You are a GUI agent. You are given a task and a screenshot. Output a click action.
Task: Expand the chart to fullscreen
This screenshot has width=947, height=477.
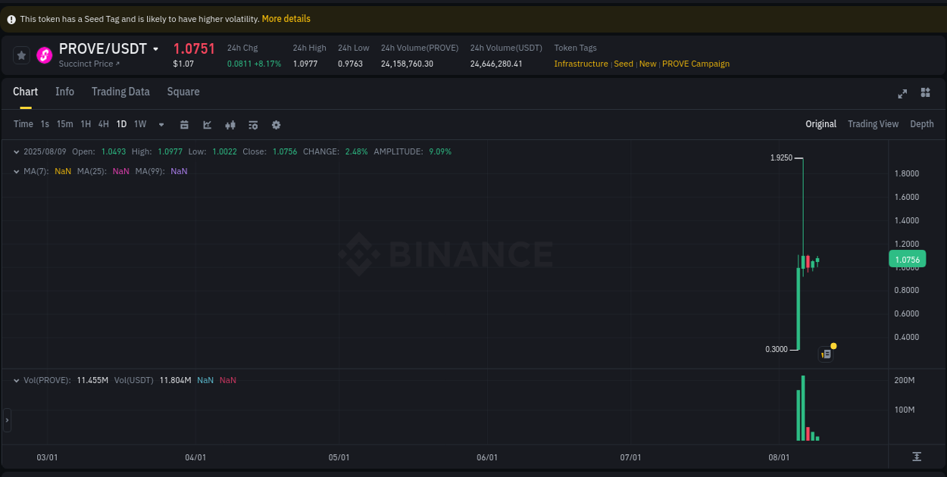pyautogui.click(x=902, y=93)
